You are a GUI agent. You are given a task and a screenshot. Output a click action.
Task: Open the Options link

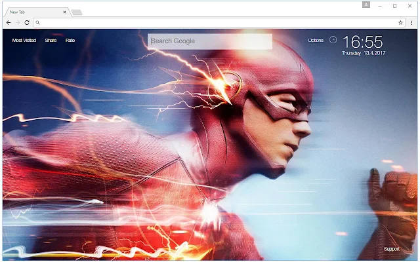coord(316,41)
